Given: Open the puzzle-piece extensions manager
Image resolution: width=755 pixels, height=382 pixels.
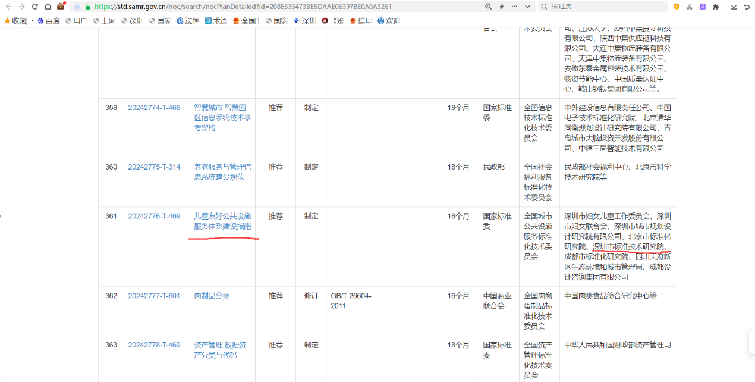Looking at the screenshot, I should pyautogui.click(x=716, y=7).
